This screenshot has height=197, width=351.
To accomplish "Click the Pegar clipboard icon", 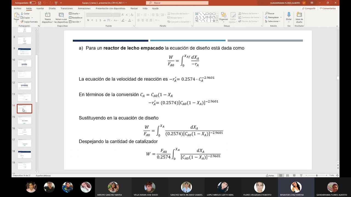I will 16,15.
